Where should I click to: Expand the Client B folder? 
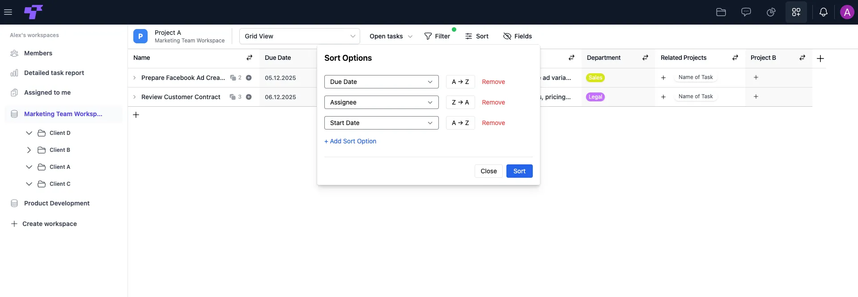(x=29, y=150)
